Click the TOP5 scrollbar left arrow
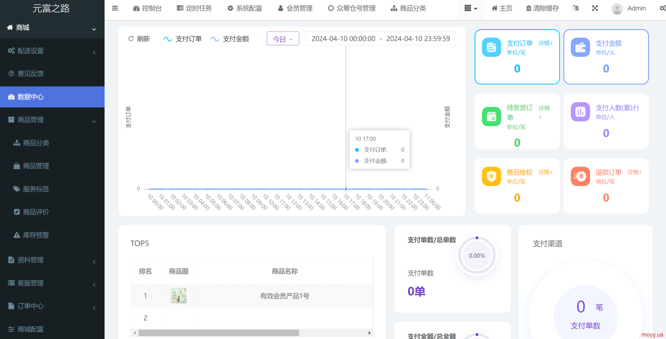 pyautogui.click(x=135, y=333)
